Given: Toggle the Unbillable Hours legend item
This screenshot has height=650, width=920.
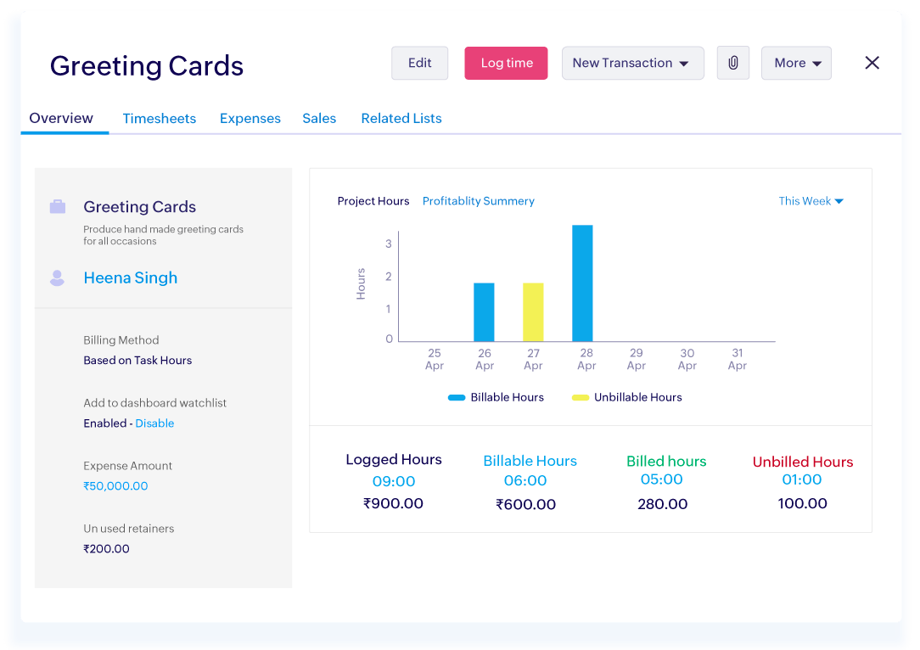Looking at the screenshot, I should point(626,397).
